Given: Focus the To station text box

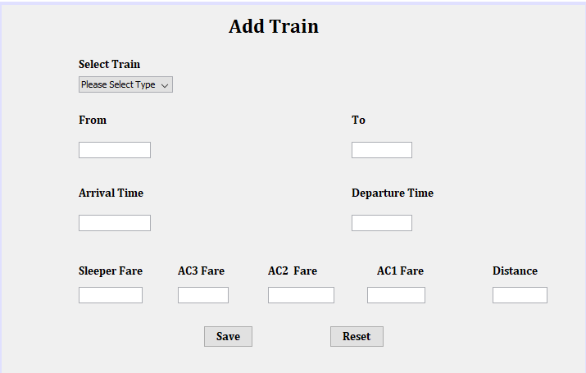Looking at the screenshot, I should pos(382,150).
